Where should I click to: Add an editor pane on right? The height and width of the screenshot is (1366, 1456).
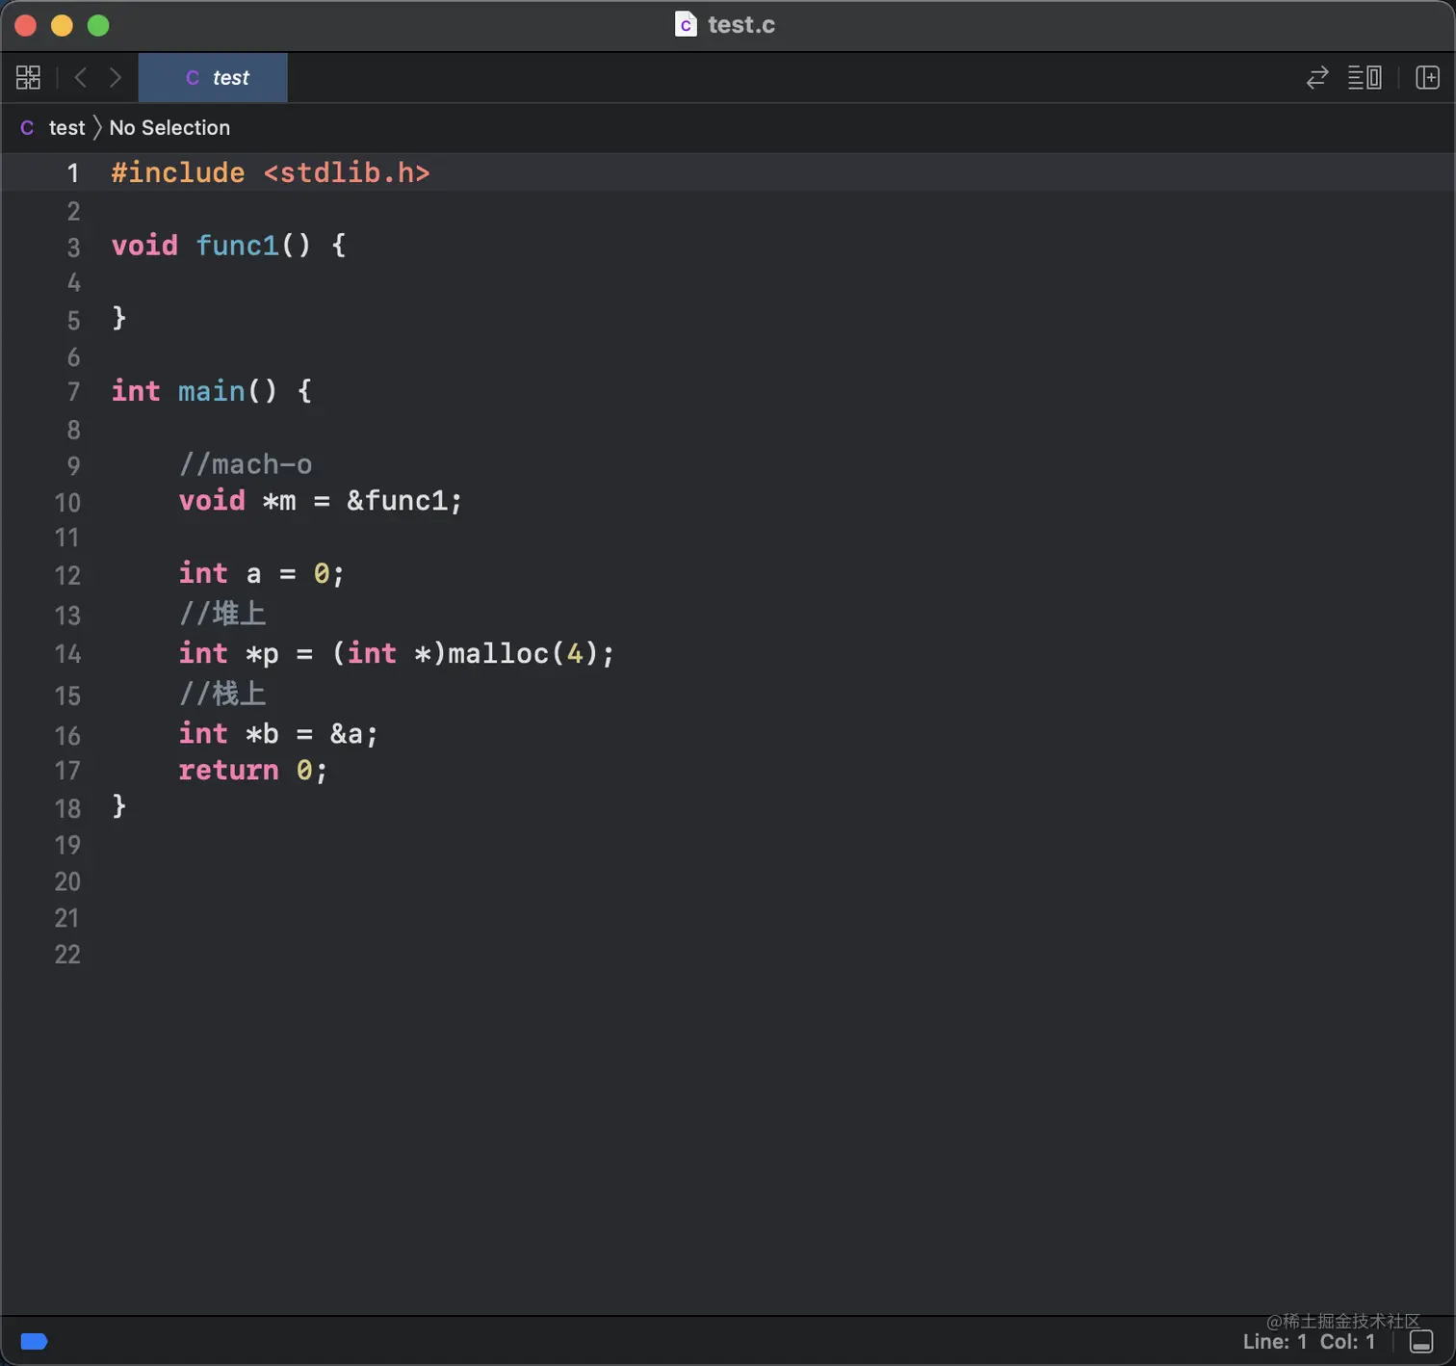point(1427,77)
